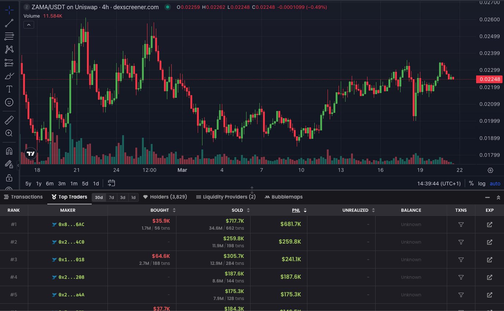Filter transactions for maker 0x2...4C0

click(461, 242)
